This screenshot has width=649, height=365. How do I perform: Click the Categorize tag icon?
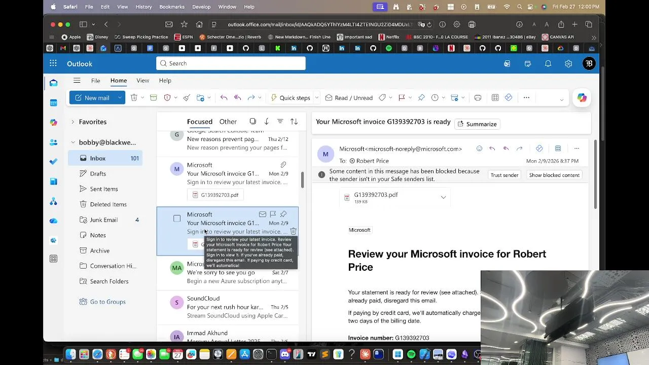coord(382,98)
